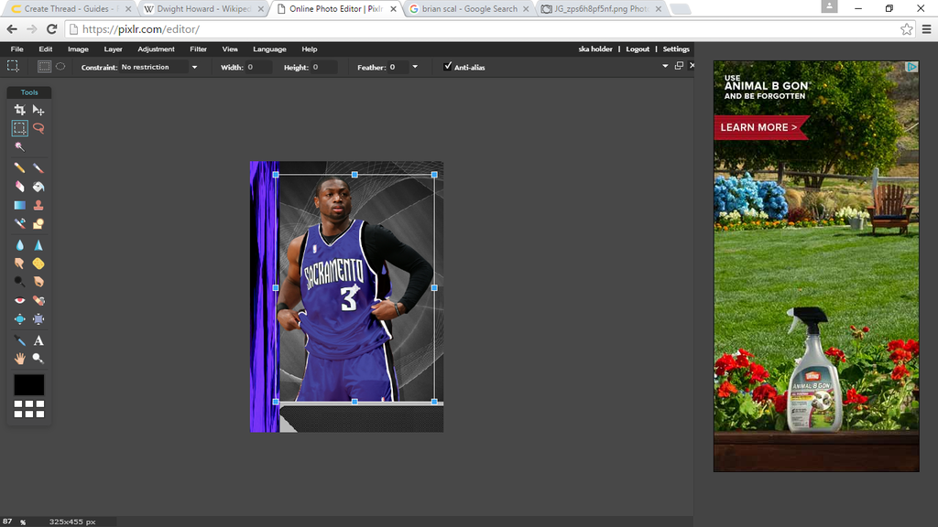Click the default colors grid below swatch
Image resolution: width=938 pixels, height=527 pixels.
[x=28, y=409]
